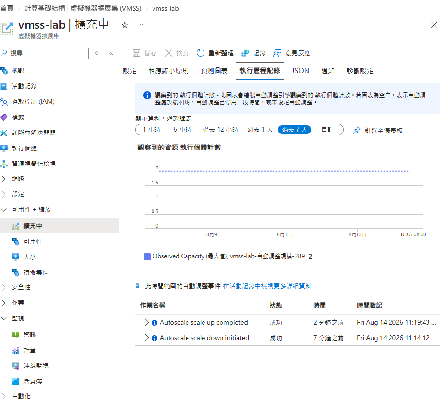Choose the 自訂 custom time range
The height and width of the screenshot is (399, 442).
pos(327,129)
